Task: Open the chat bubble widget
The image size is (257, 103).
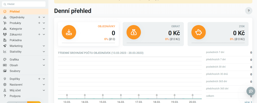Action: pyautogui.click(x=251, y=91)
